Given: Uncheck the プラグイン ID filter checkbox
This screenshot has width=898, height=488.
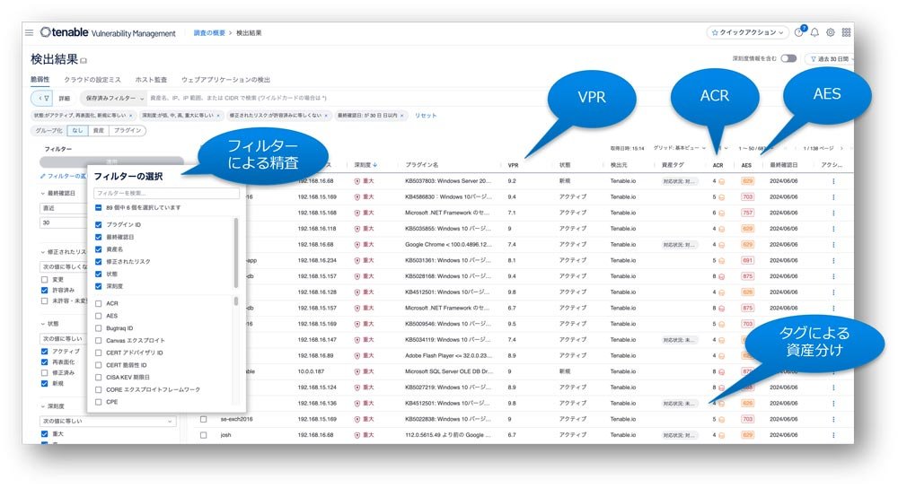Looking at the screenshot, I should point(99,224).
